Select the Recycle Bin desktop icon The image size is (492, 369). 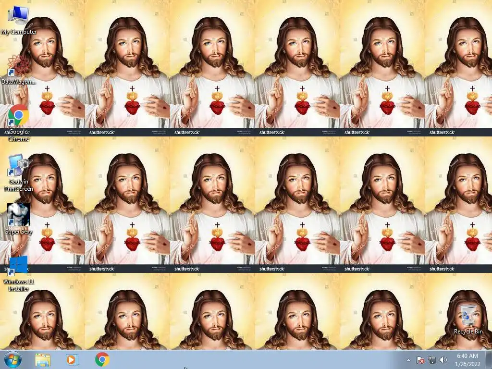click(x=468, y=319)
